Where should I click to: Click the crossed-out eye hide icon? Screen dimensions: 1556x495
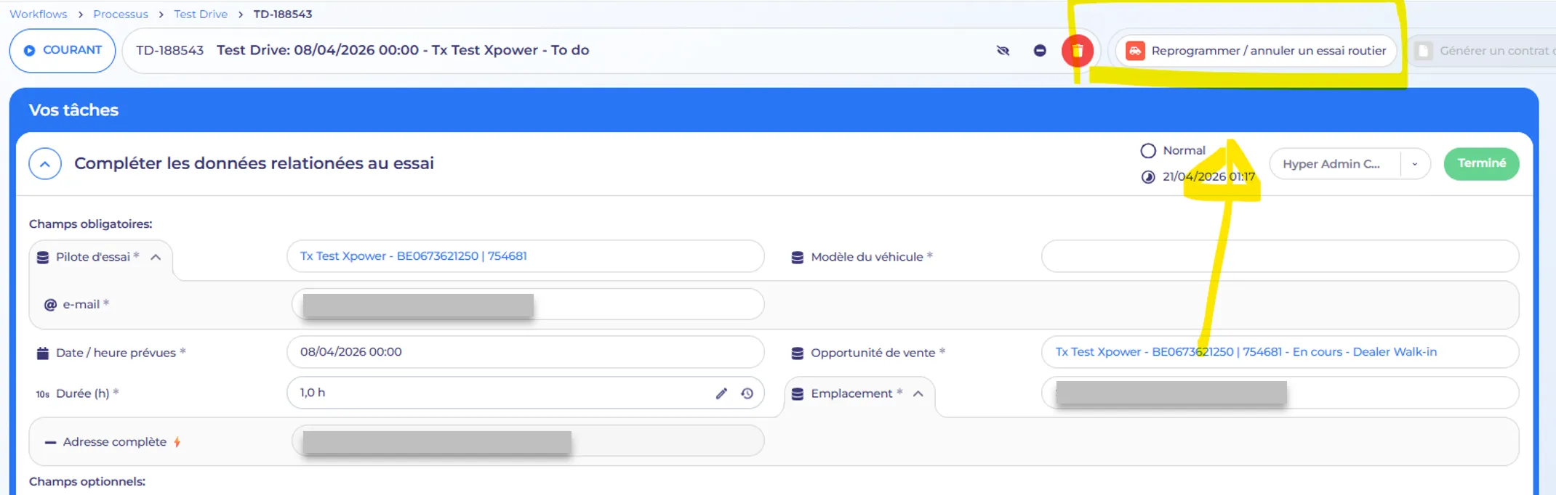point(1003,51)
